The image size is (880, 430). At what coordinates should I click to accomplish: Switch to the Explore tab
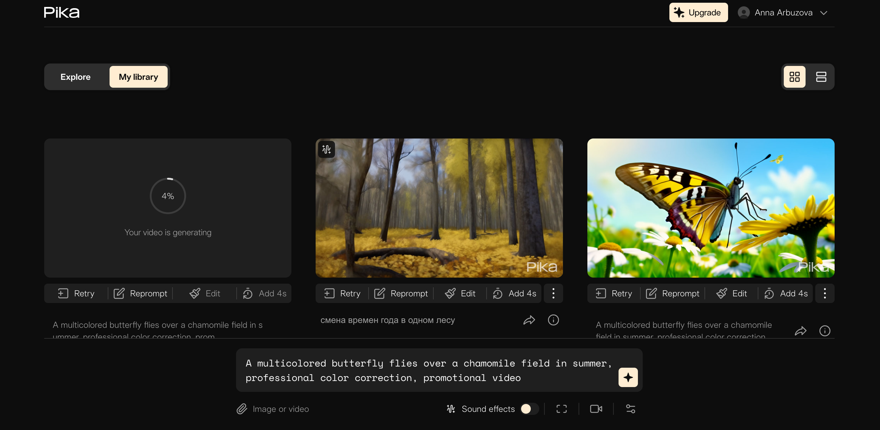(x=75, y=77)
